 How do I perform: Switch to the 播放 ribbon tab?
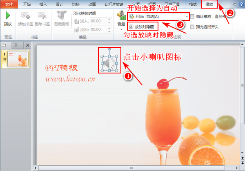click(x=209, y=4)
